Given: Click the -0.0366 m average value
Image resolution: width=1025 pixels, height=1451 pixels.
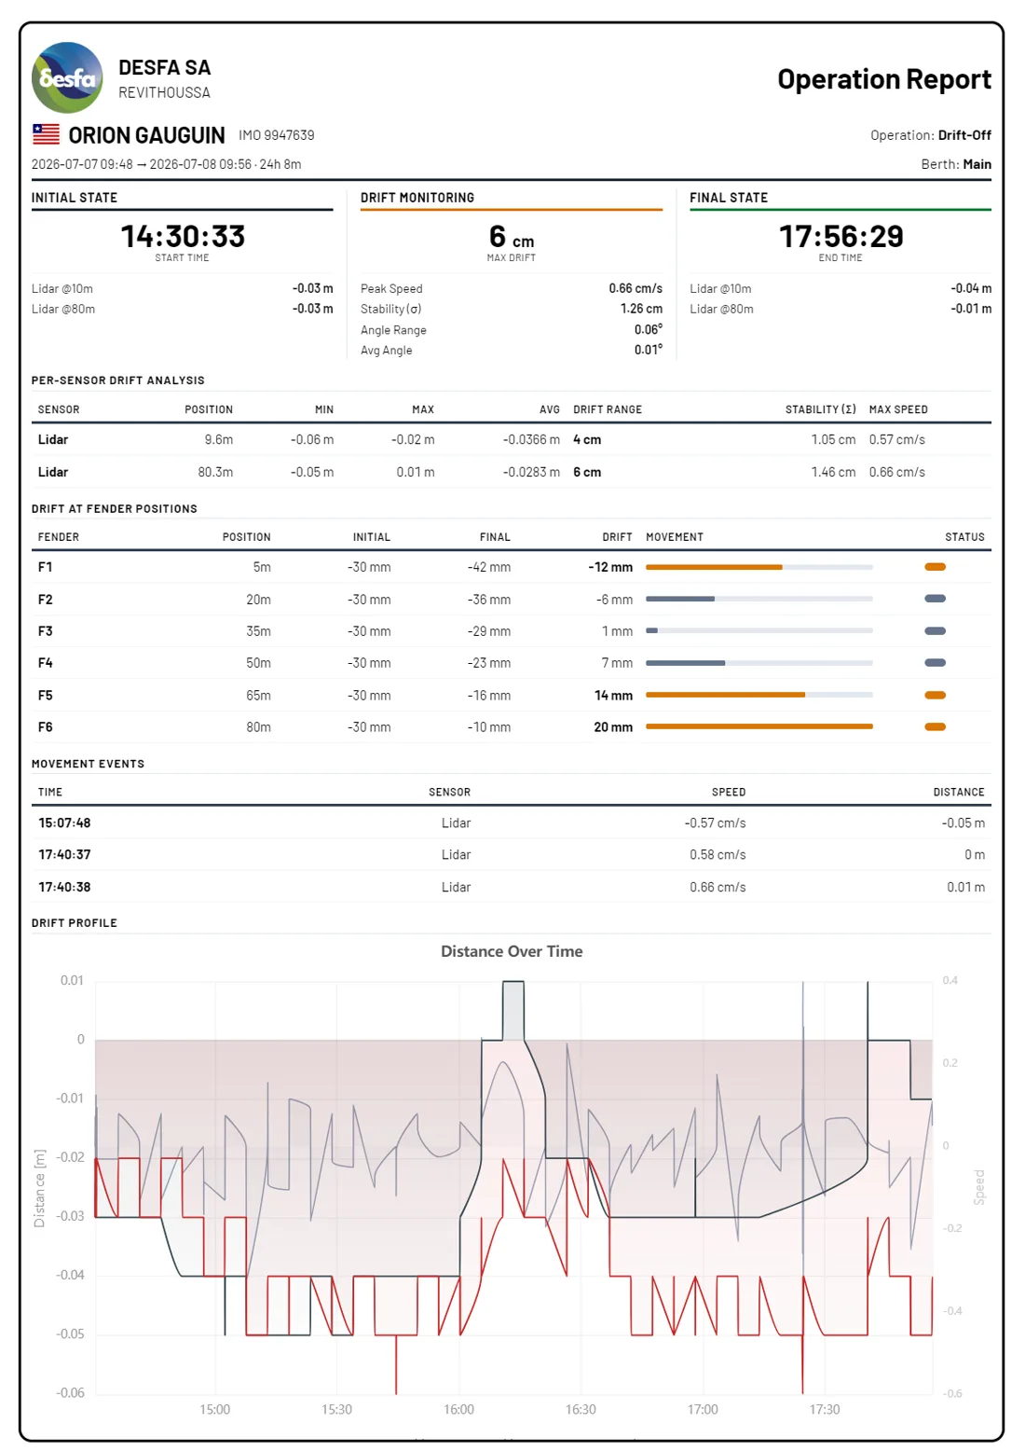Looking at the screenshot, I should click(x=531, y=439).
